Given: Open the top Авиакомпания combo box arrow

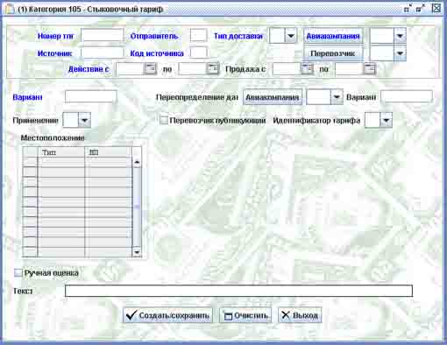Looking at the screenshot, I should coord(400,36).
